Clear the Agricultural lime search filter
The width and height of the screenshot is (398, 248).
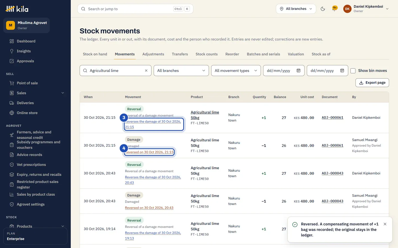[x=146, y=71]
